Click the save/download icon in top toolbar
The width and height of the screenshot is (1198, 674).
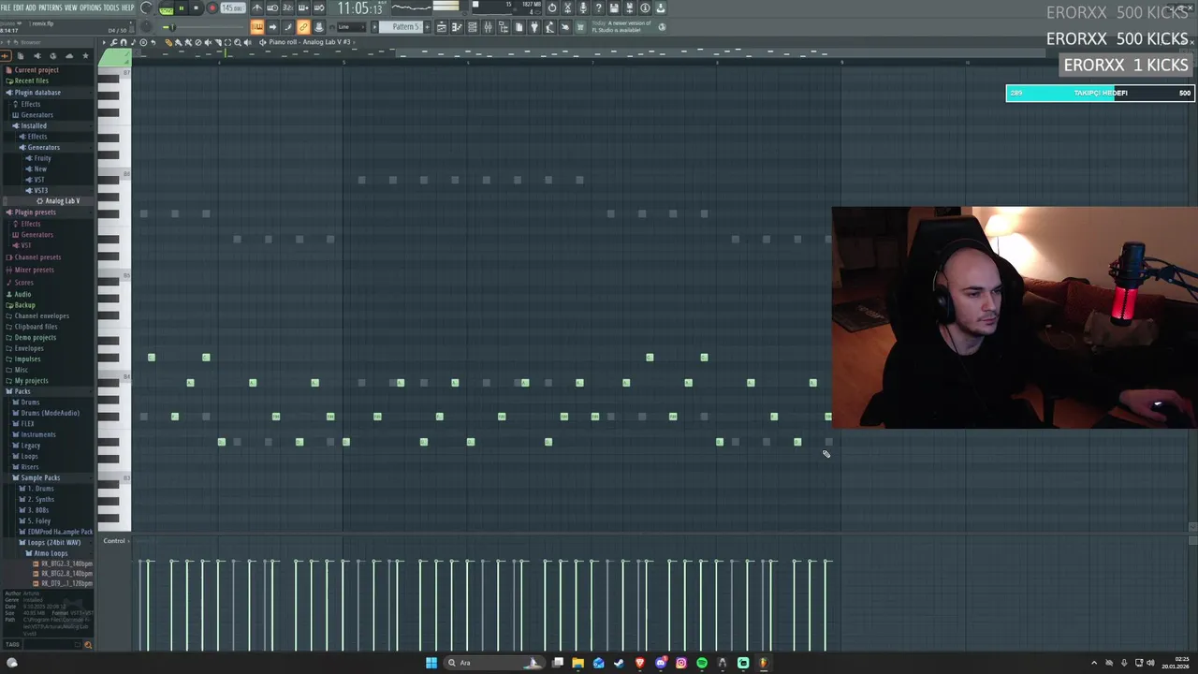(614, 8)
